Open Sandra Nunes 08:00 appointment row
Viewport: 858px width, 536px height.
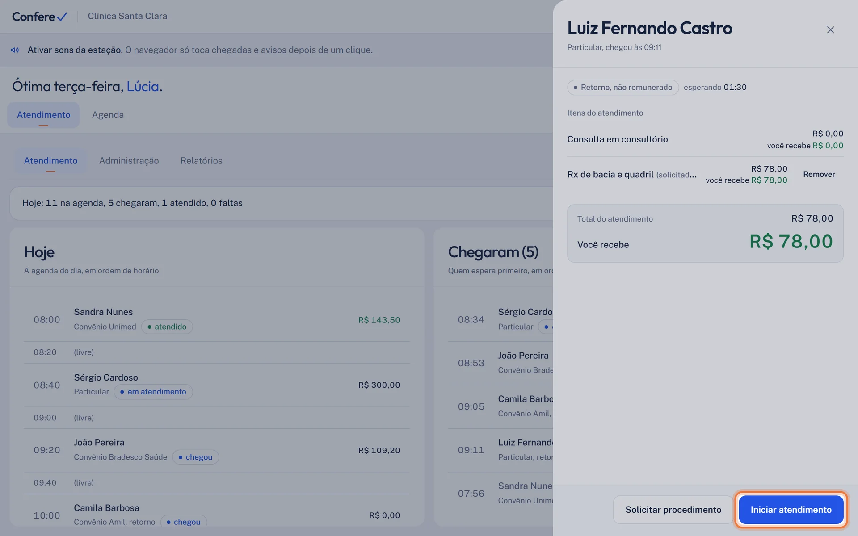tap(217, 320)
